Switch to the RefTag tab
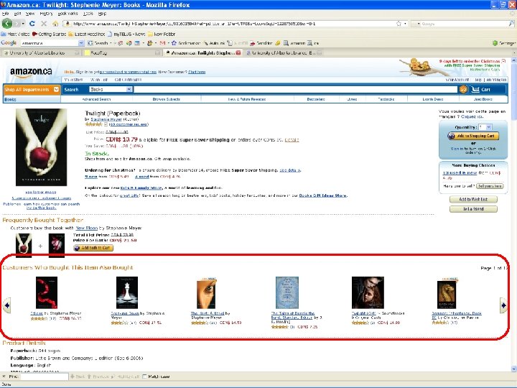Viewport: 517px width, 388px height. click(x=122, y=52)
